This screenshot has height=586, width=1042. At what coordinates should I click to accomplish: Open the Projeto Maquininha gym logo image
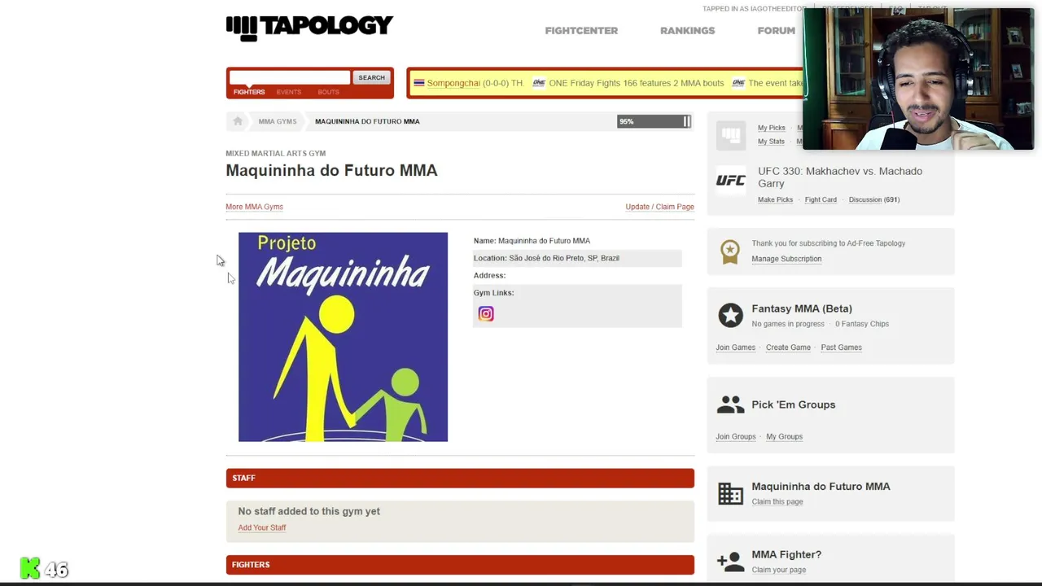[x=343, y=337]
